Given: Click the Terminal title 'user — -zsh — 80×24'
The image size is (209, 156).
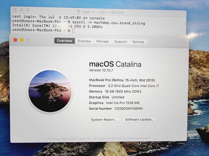Looking at the screenshot, I should 103,12.
